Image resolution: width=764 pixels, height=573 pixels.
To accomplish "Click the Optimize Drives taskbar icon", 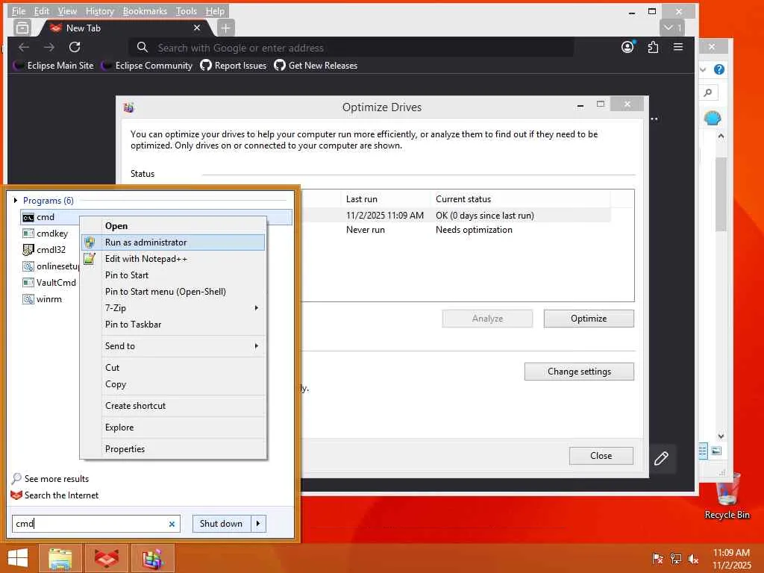I will (152, 558).
